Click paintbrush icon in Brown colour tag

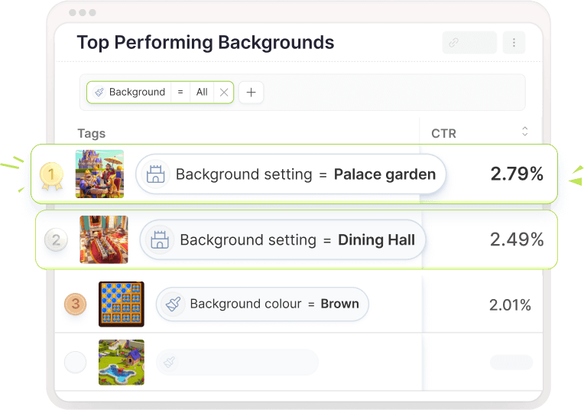click(174, 304)
